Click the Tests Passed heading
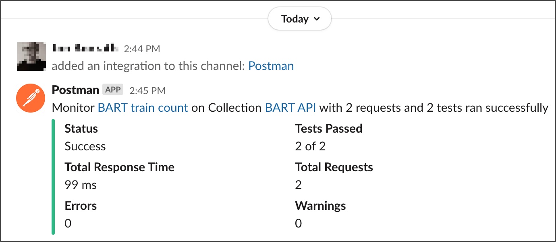The height and width of the screenshot is (242, 556). click(328, 129)
